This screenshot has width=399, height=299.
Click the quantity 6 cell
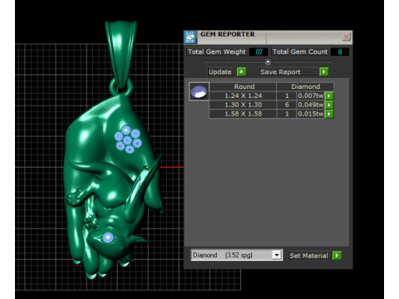[x=287, y=105]
